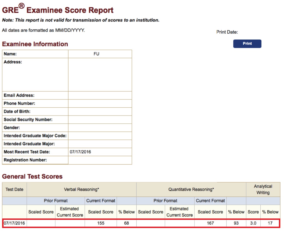Click 'All dates are formatted as MM/DD/YYYY' text
289x231 pixels.
coord(44,30)
